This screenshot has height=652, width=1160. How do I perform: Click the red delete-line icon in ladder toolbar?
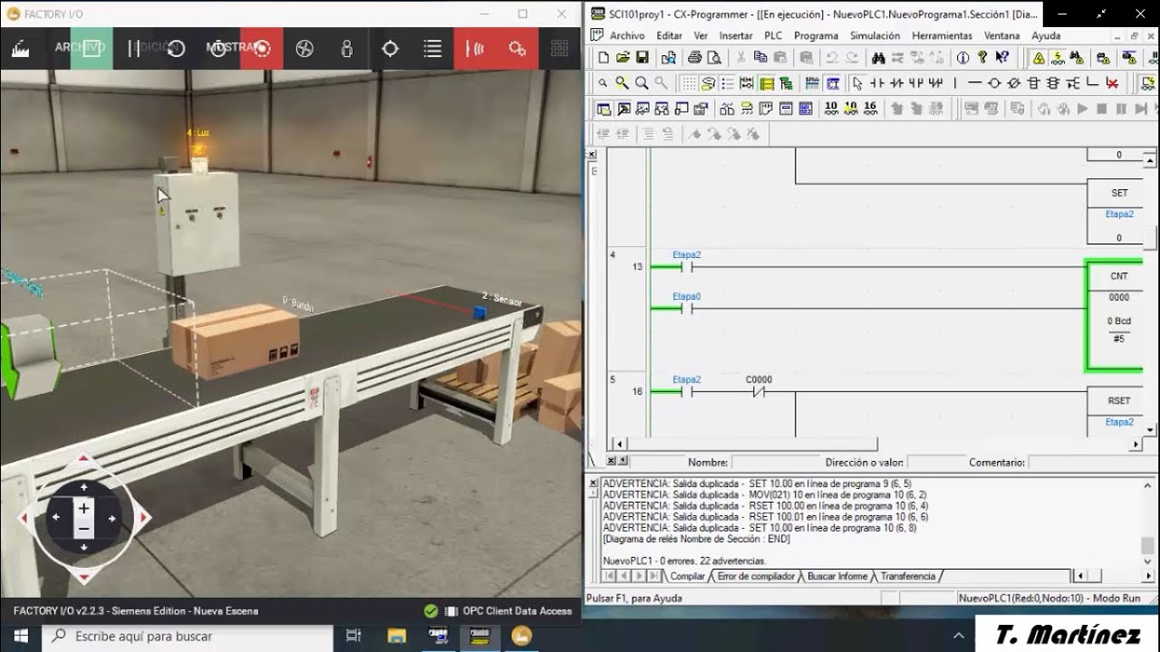1112,83
